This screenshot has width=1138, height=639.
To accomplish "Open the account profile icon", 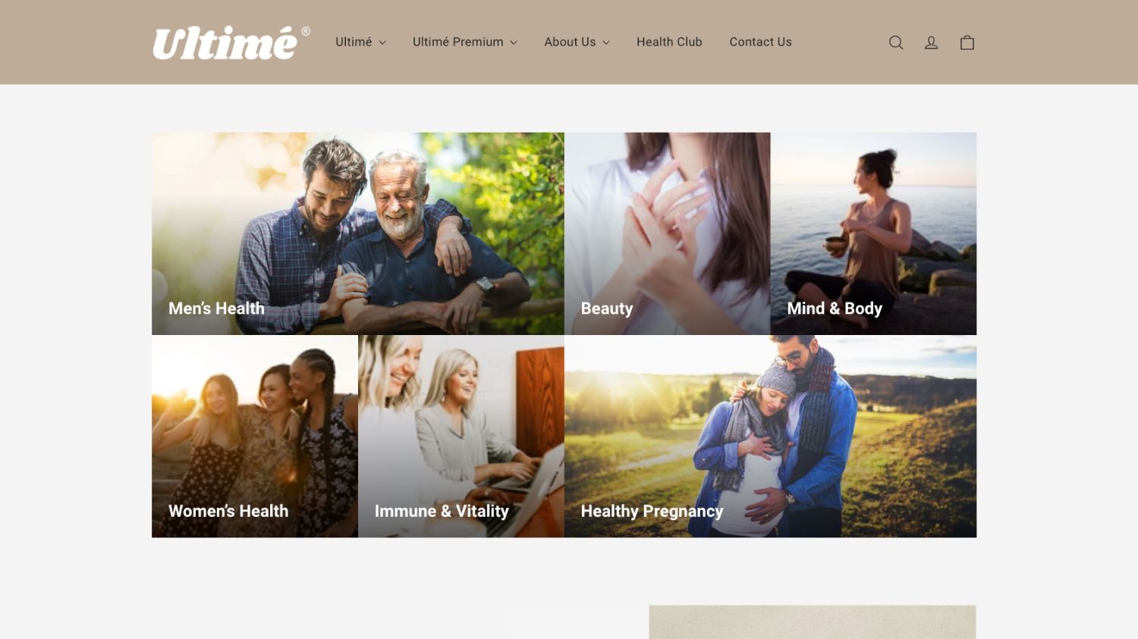I will tap(931, 42).
